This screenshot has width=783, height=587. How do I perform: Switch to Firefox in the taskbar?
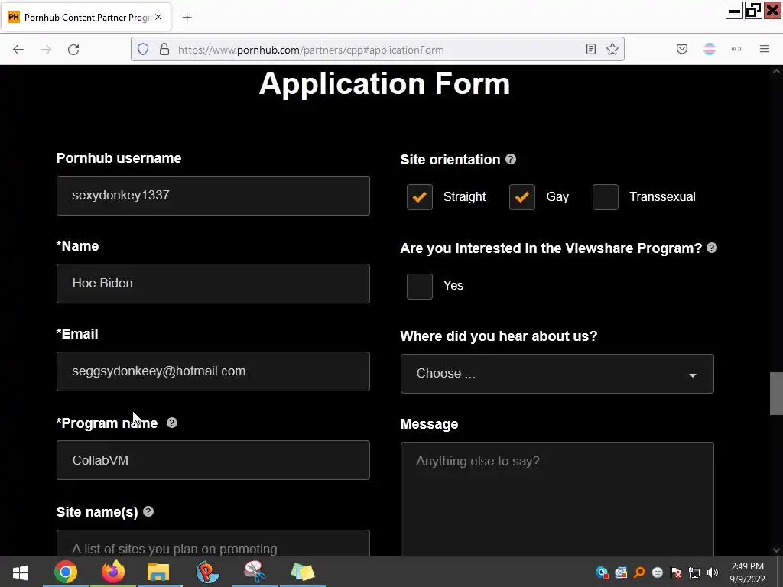[113, 572]
